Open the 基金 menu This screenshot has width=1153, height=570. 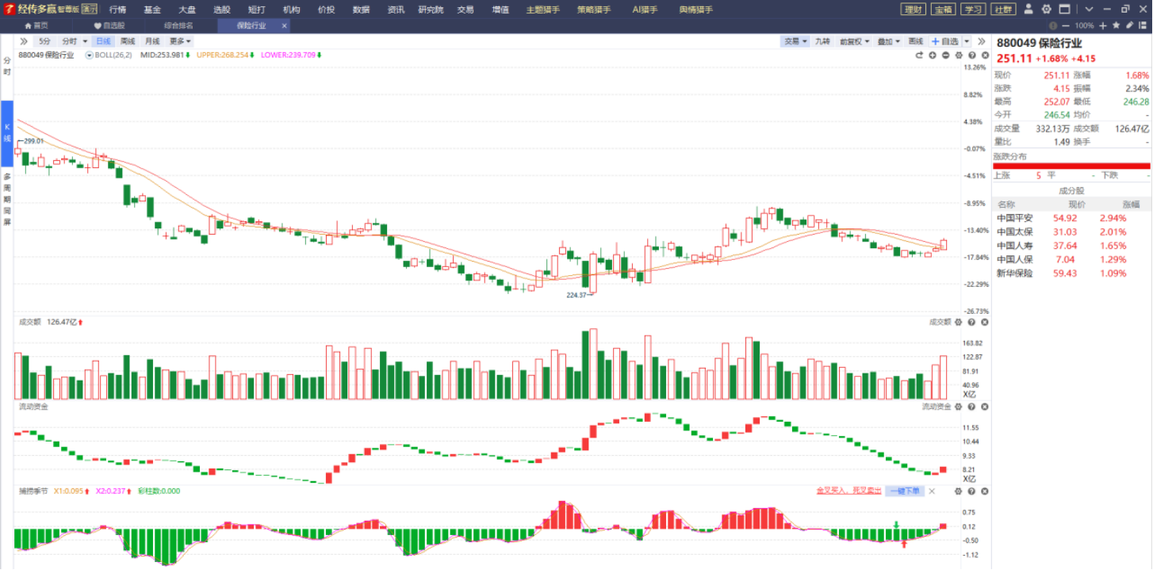[152, 10]
